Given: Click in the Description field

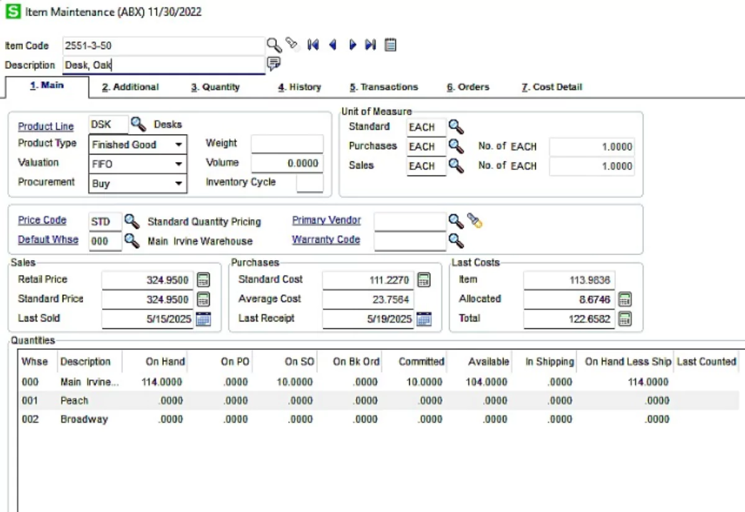Looking at the screenshot, I should (x=164, y=65).
